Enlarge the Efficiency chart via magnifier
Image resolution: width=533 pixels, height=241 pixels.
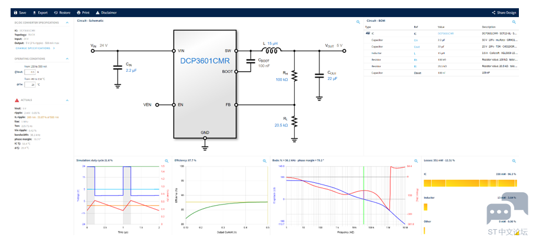tap(265, 160)
